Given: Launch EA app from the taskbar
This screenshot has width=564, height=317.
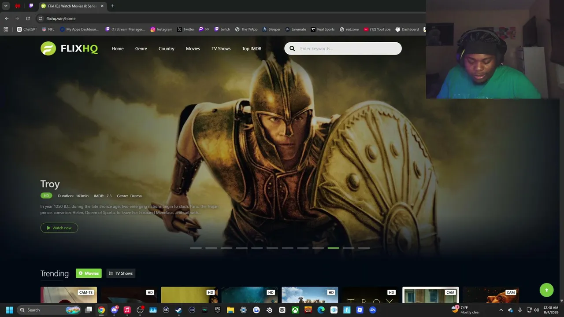Looking at the screenshot, I should tap(373, 310).
